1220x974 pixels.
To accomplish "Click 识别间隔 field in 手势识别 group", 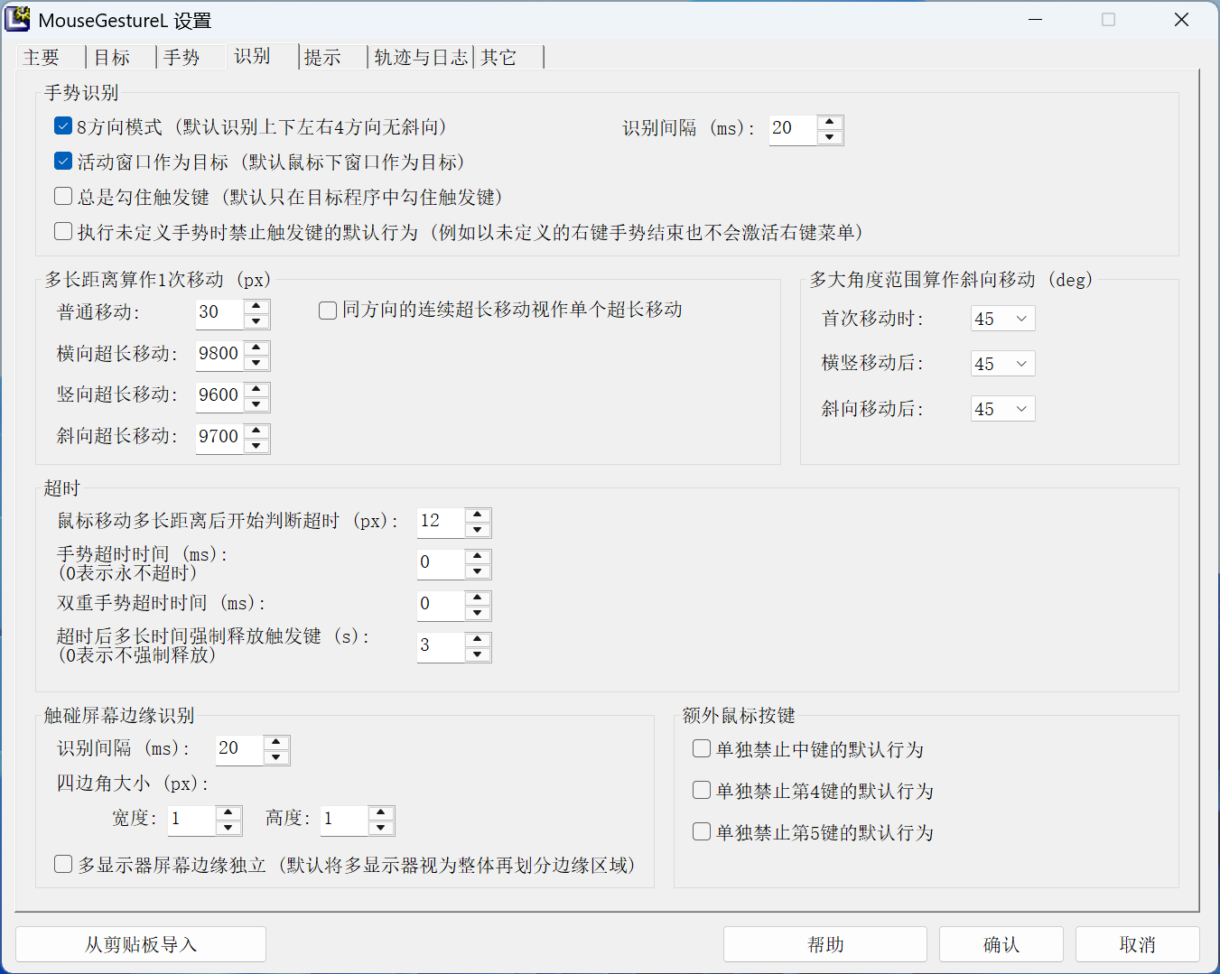I will point(793,129).
